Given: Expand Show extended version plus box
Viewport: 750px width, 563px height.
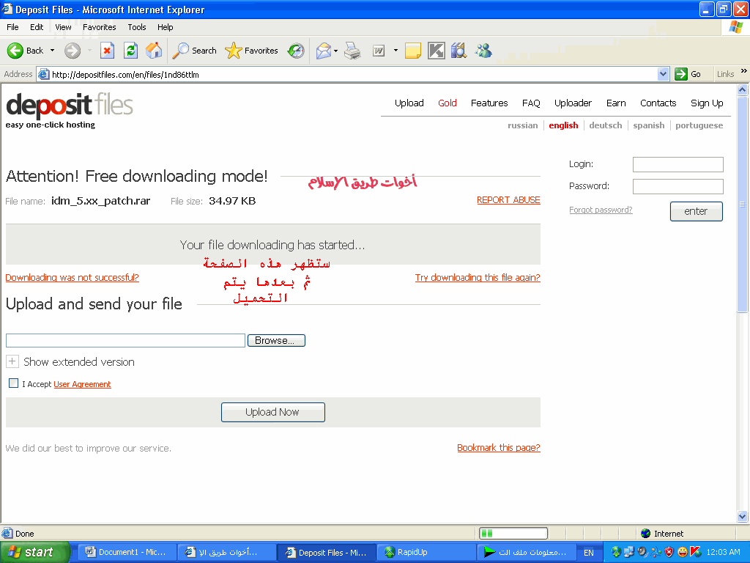Looking at the screenshot, I should point(12,361).
